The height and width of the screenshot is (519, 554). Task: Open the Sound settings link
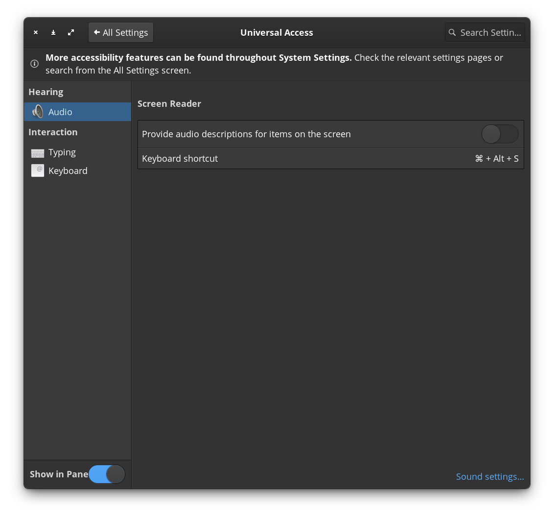tap(489, 476)
